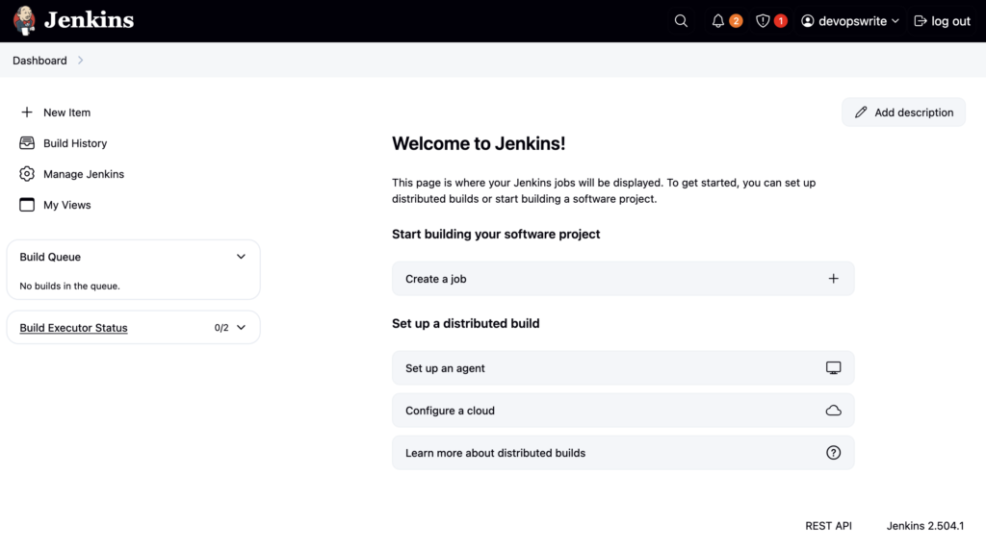
Task: Open My Views in the sidebar
Action: click(x=66, y=205)
